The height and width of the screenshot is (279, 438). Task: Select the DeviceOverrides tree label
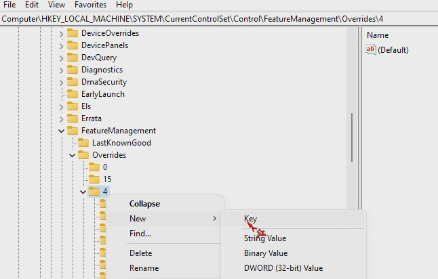click(x=110, y=33)
